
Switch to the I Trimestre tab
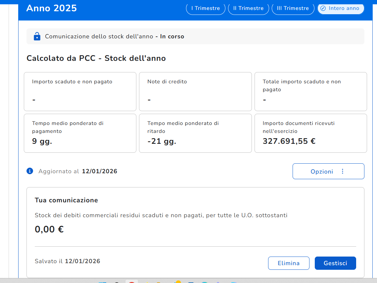coord(206,8)
